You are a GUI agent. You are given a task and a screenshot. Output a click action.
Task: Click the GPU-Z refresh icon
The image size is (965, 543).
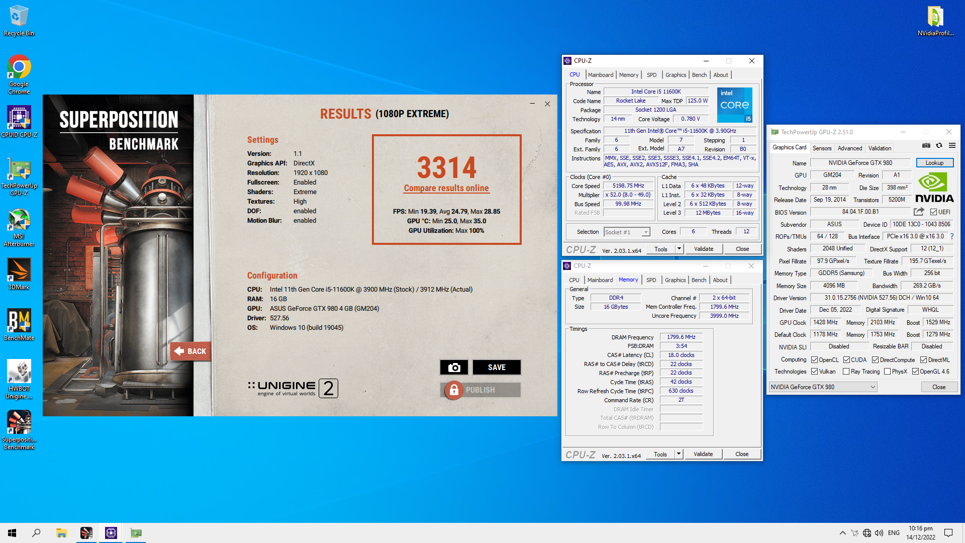coord(939,145)
